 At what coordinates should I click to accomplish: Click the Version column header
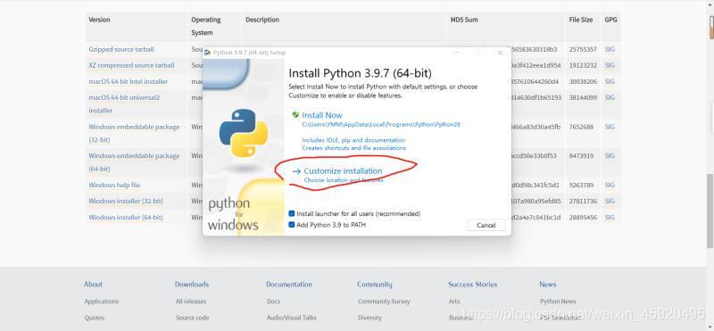point(99,20)
